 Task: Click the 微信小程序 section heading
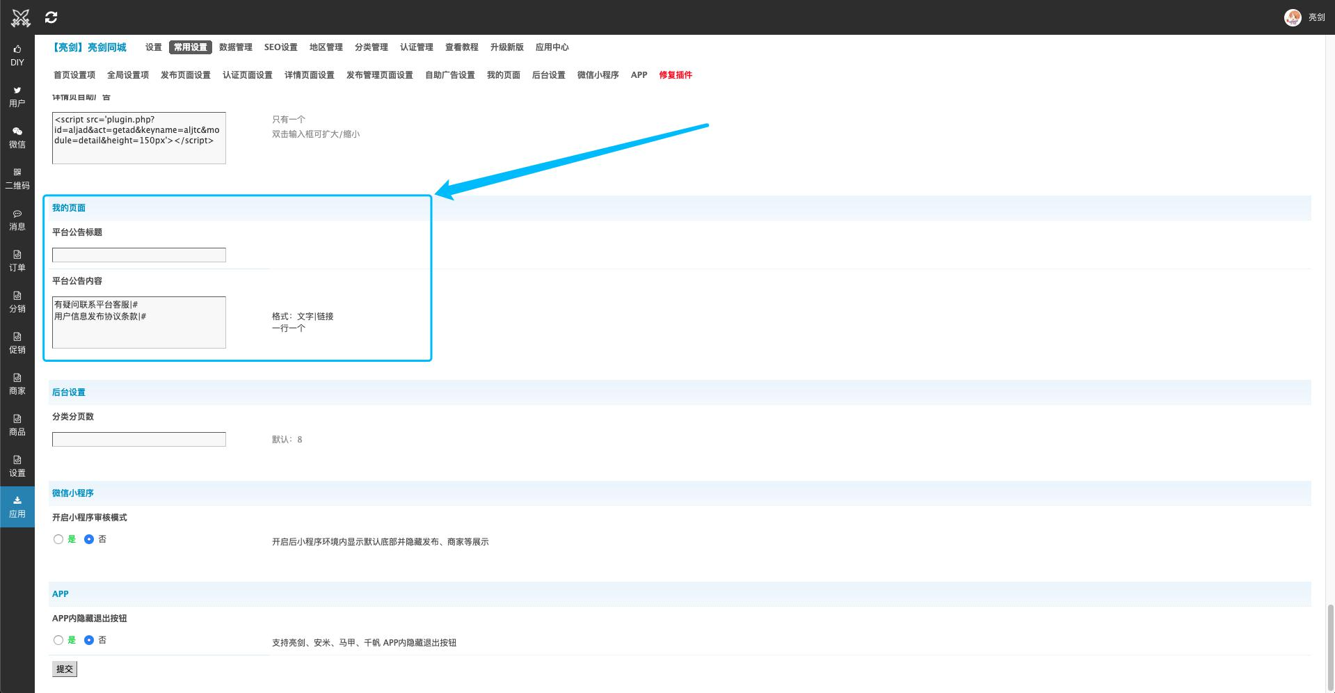[x=73, y=493]
